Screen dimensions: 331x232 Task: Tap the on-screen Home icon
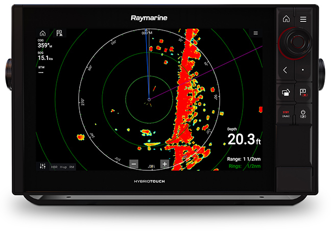click(42, 33)
